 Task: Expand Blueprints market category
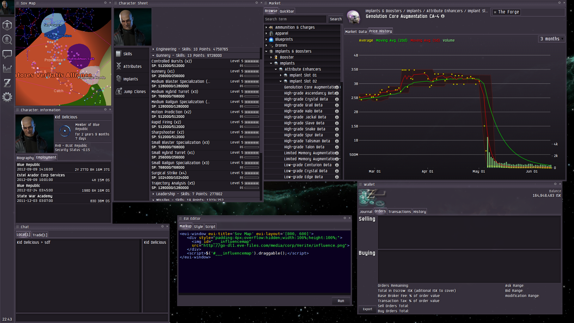tap(266, 39)
